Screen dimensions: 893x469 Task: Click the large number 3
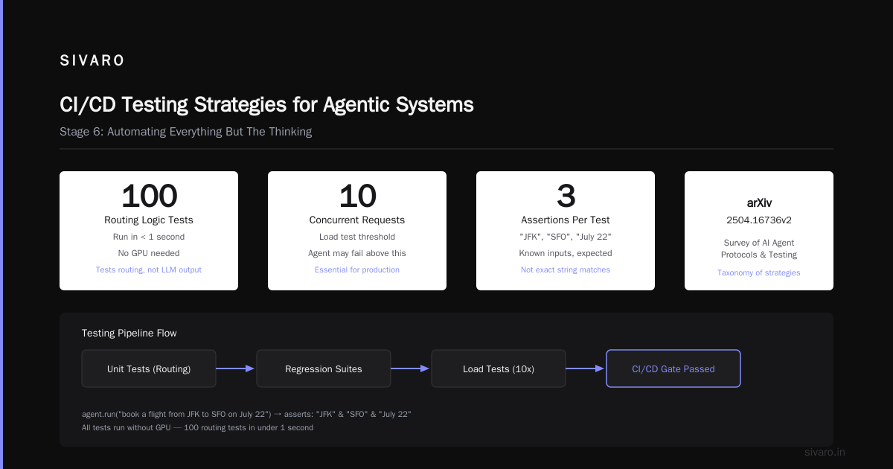click(x=566, y=196)
